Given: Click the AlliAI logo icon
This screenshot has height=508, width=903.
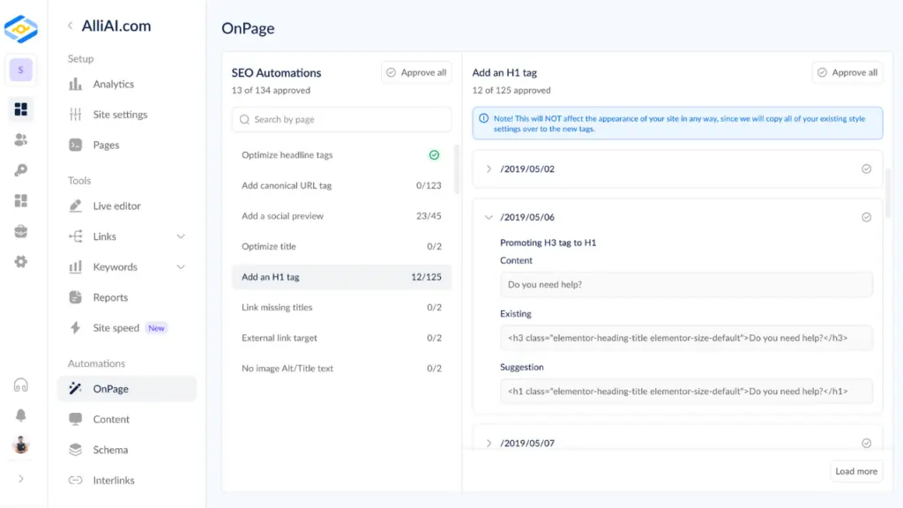Looking at the screenshot, I should coord(20,29).
